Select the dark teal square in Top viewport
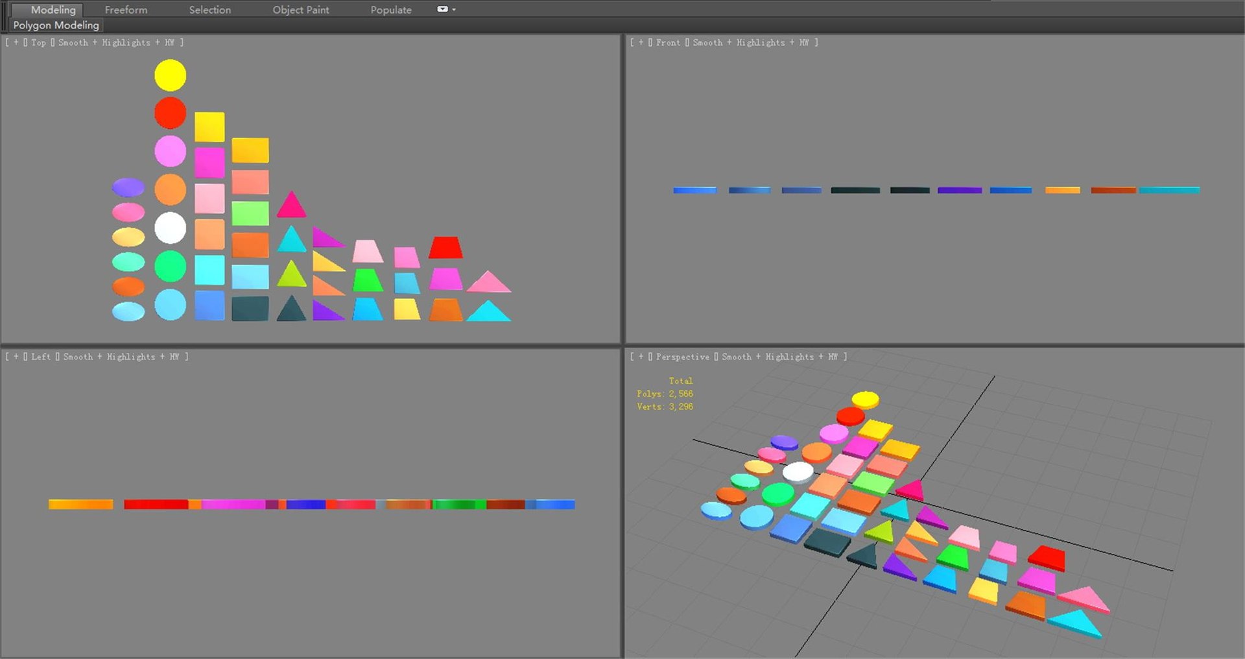 [x=250, y=309]
